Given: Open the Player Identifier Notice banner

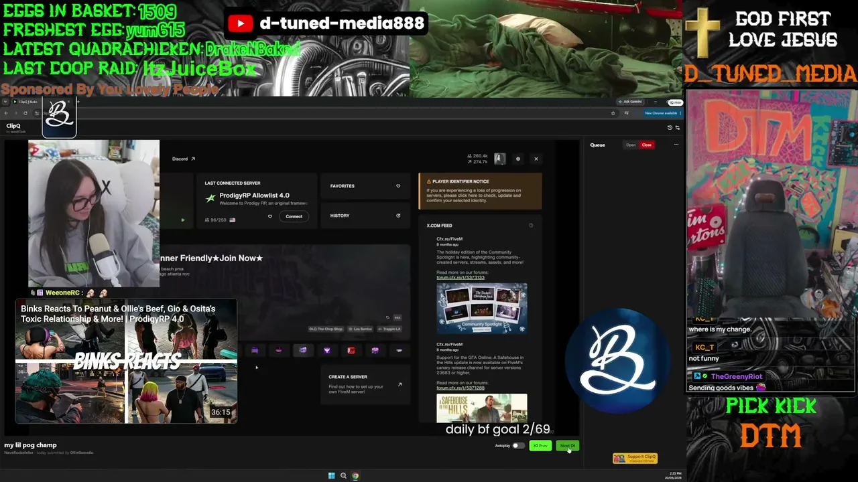Looking at the screenshot, I should [480, 191].
